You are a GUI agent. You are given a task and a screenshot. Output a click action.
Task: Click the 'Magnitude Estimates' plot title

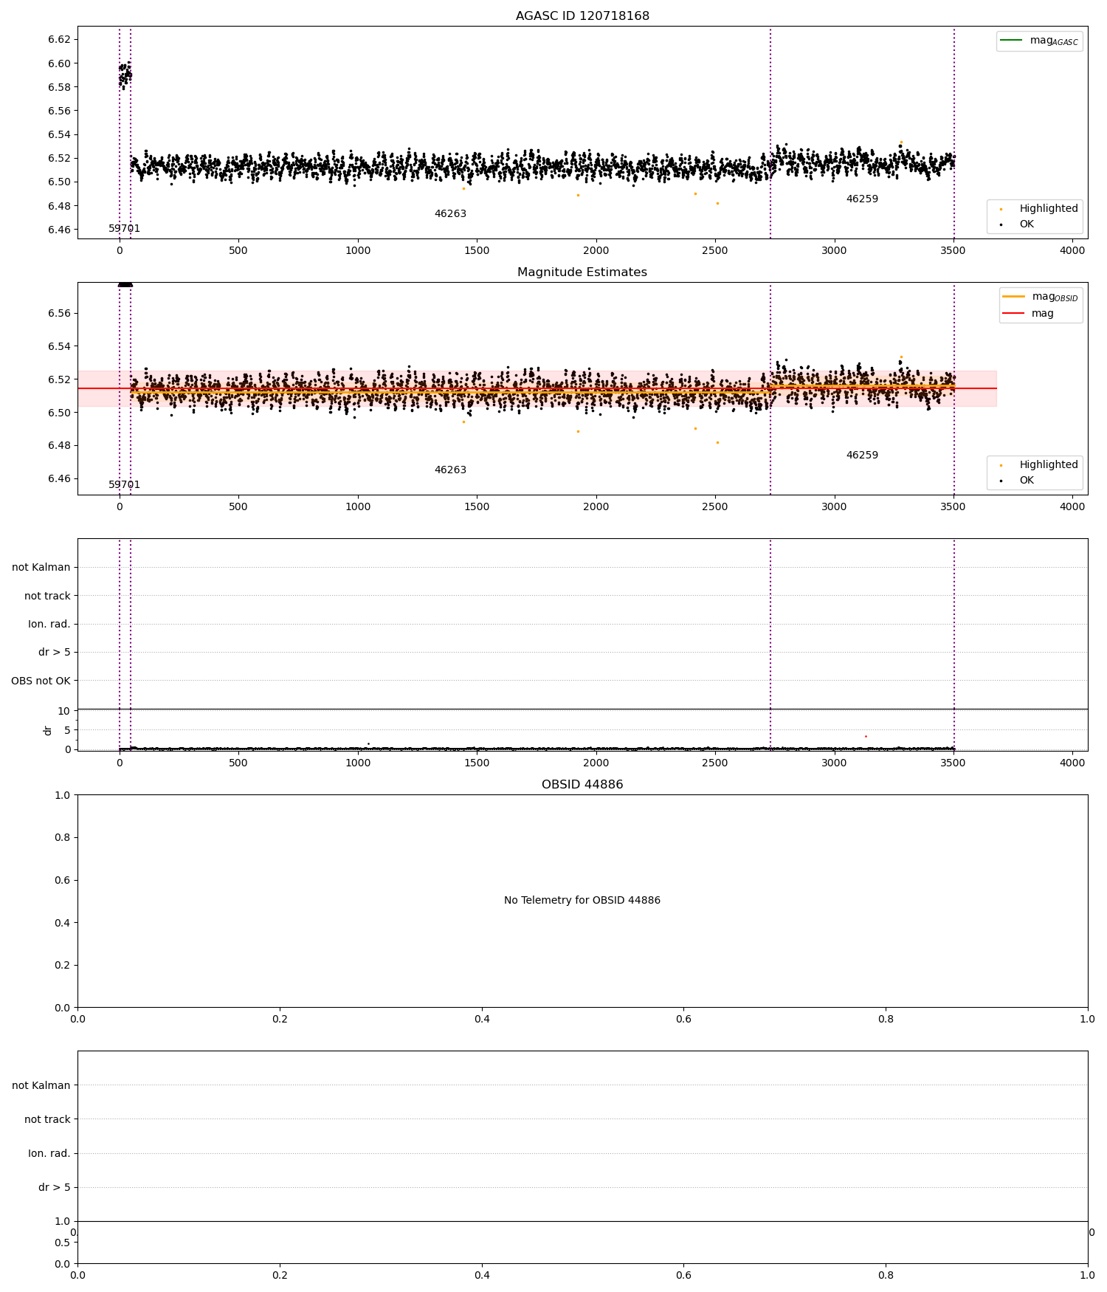coord(582,272)
